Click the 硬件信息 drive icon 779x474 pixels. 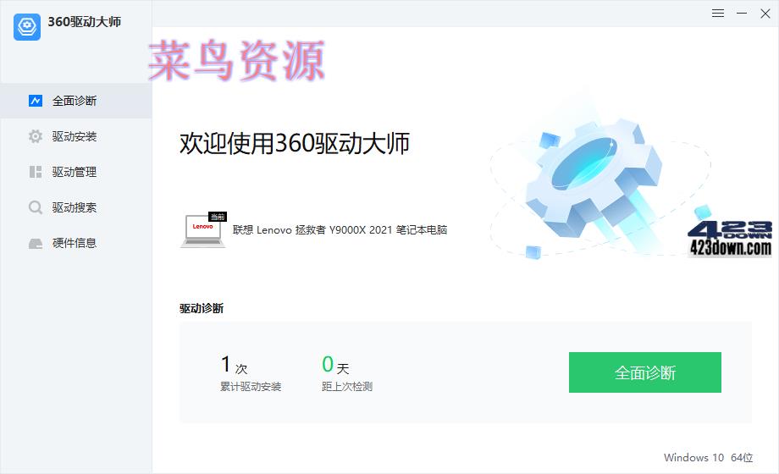coord(36,243)
